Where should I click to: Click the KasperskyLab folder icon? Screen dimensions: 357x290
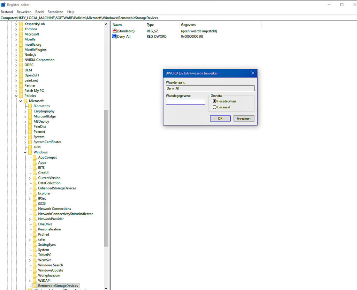click(x=21, y=24)
